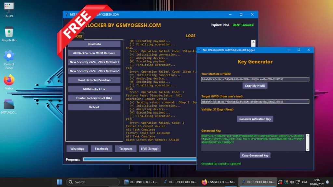This screenshot has width=333, height=187.
Task: Click the Reboot button
Action: tap(94, 107)
